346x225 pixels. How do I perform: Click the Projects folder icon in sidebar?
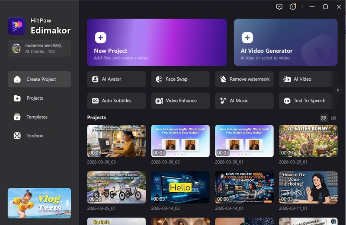click(17, 98)
